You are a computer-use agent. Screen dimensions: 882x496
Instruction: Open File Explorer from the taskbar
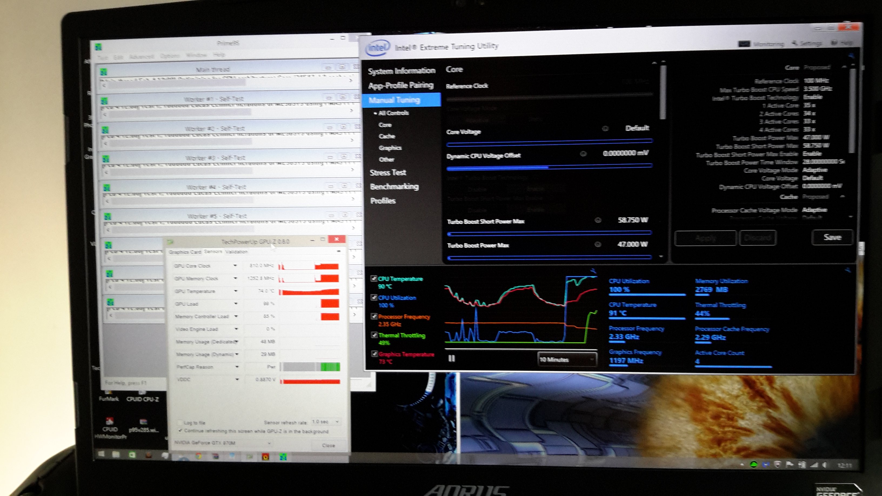click(x=116, y=455)
